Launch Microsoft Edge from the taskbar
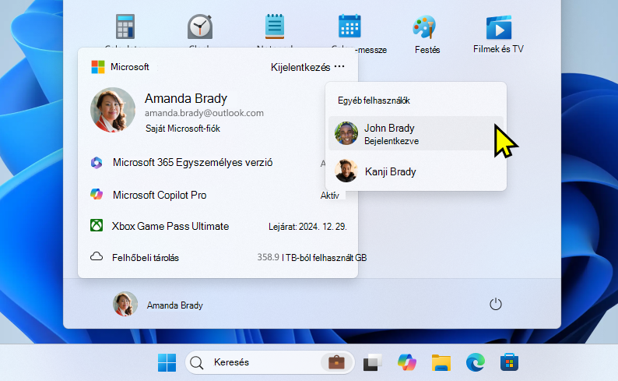The image size is (618, 381). (476, 362)
